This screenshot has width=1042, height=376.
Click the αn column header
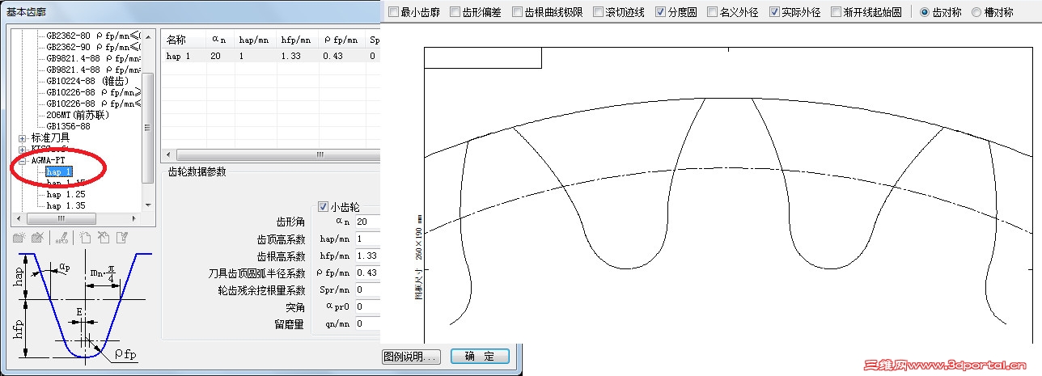[219, 40]
